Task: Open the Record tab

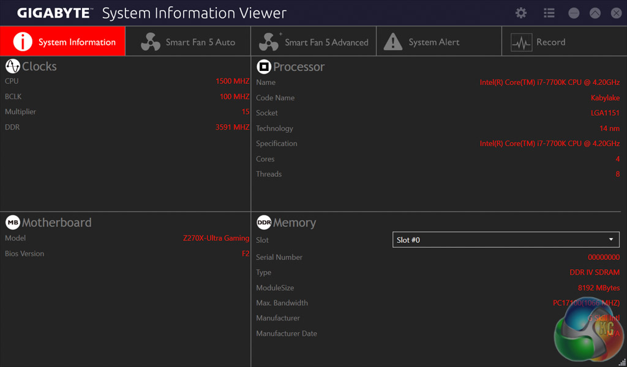Action: tap(563, 42)
